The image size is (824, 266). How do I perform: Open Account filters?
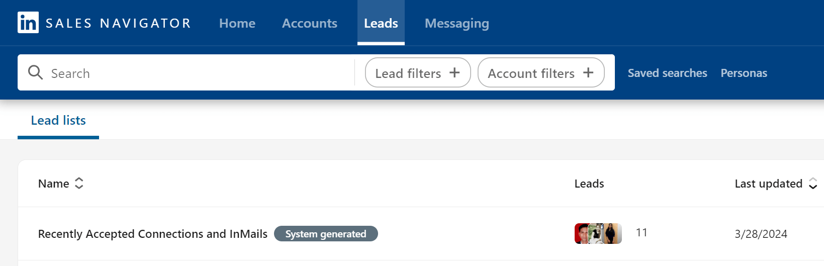pyautogui.click(x=541, y=73)
